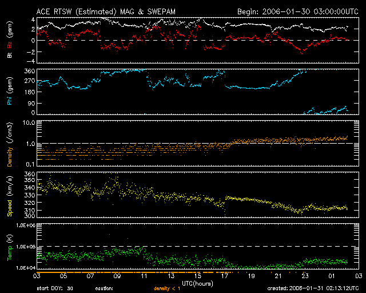Select the '300' tick on Speed axis
Screen dimensions: 366x293
(x=30, y=216)
